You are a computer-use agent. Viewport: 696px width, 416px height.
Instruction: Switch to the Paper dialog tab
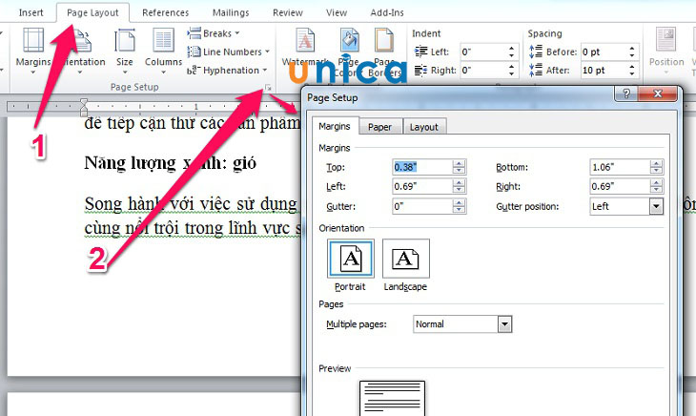380,127
